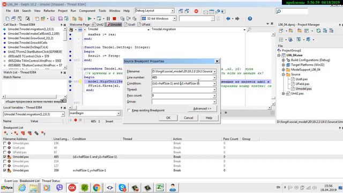This screenshot has width=343, height=193.
Task: Click the green Run button in toolbar
Action: (x=90, y=19)
